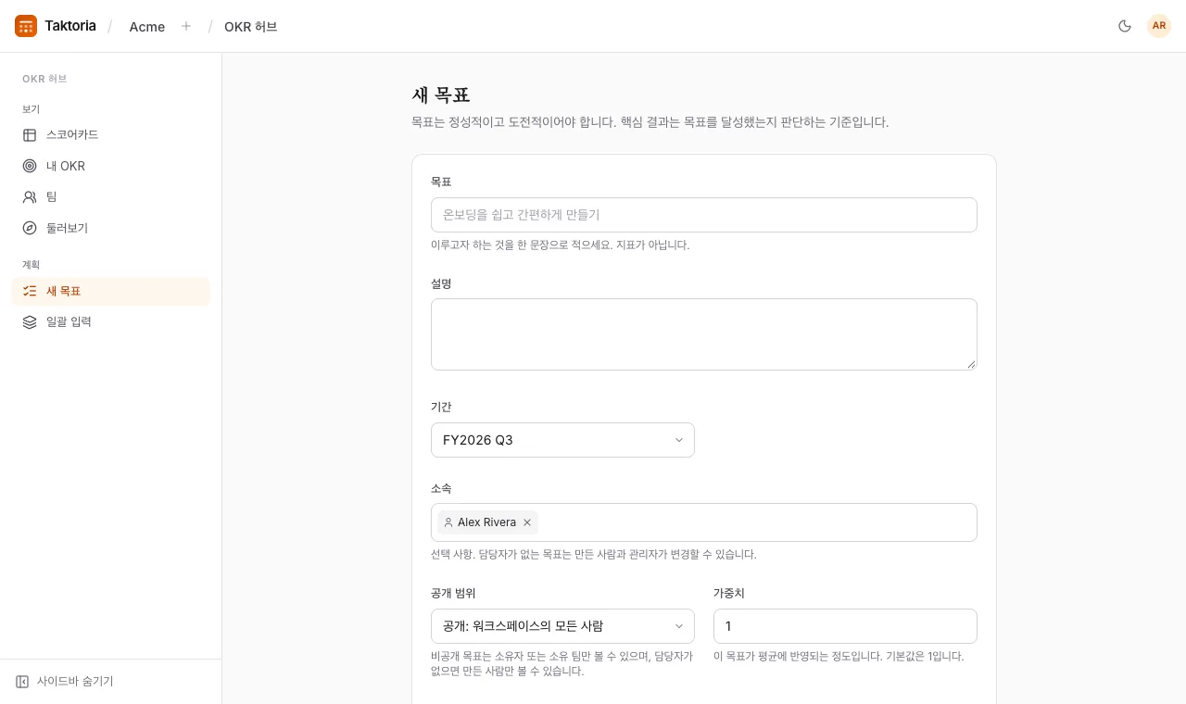This screenshot has width=1186, height=704.
Task: Click the sidebar collapse panel icon
Action: coord(22,682)
